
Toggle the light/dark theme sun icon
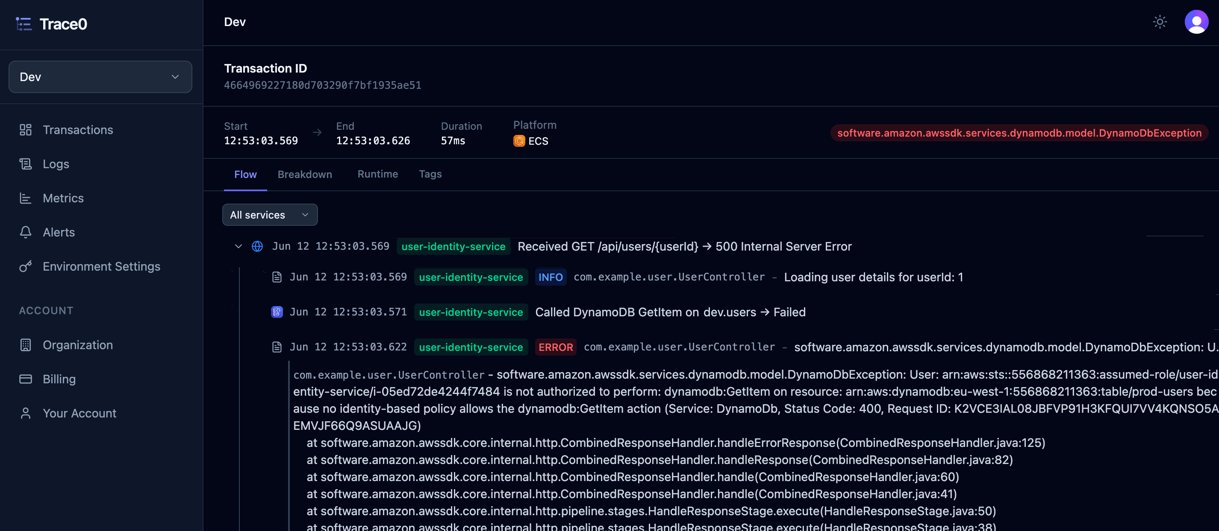pos(1159,22)
